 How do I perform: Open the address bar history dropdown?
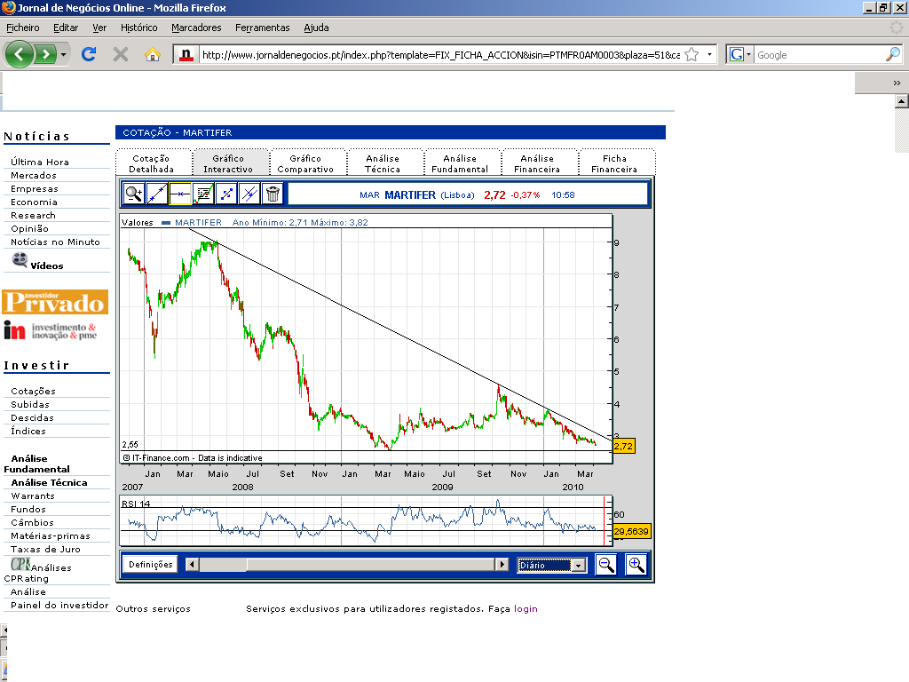point(709,54)
